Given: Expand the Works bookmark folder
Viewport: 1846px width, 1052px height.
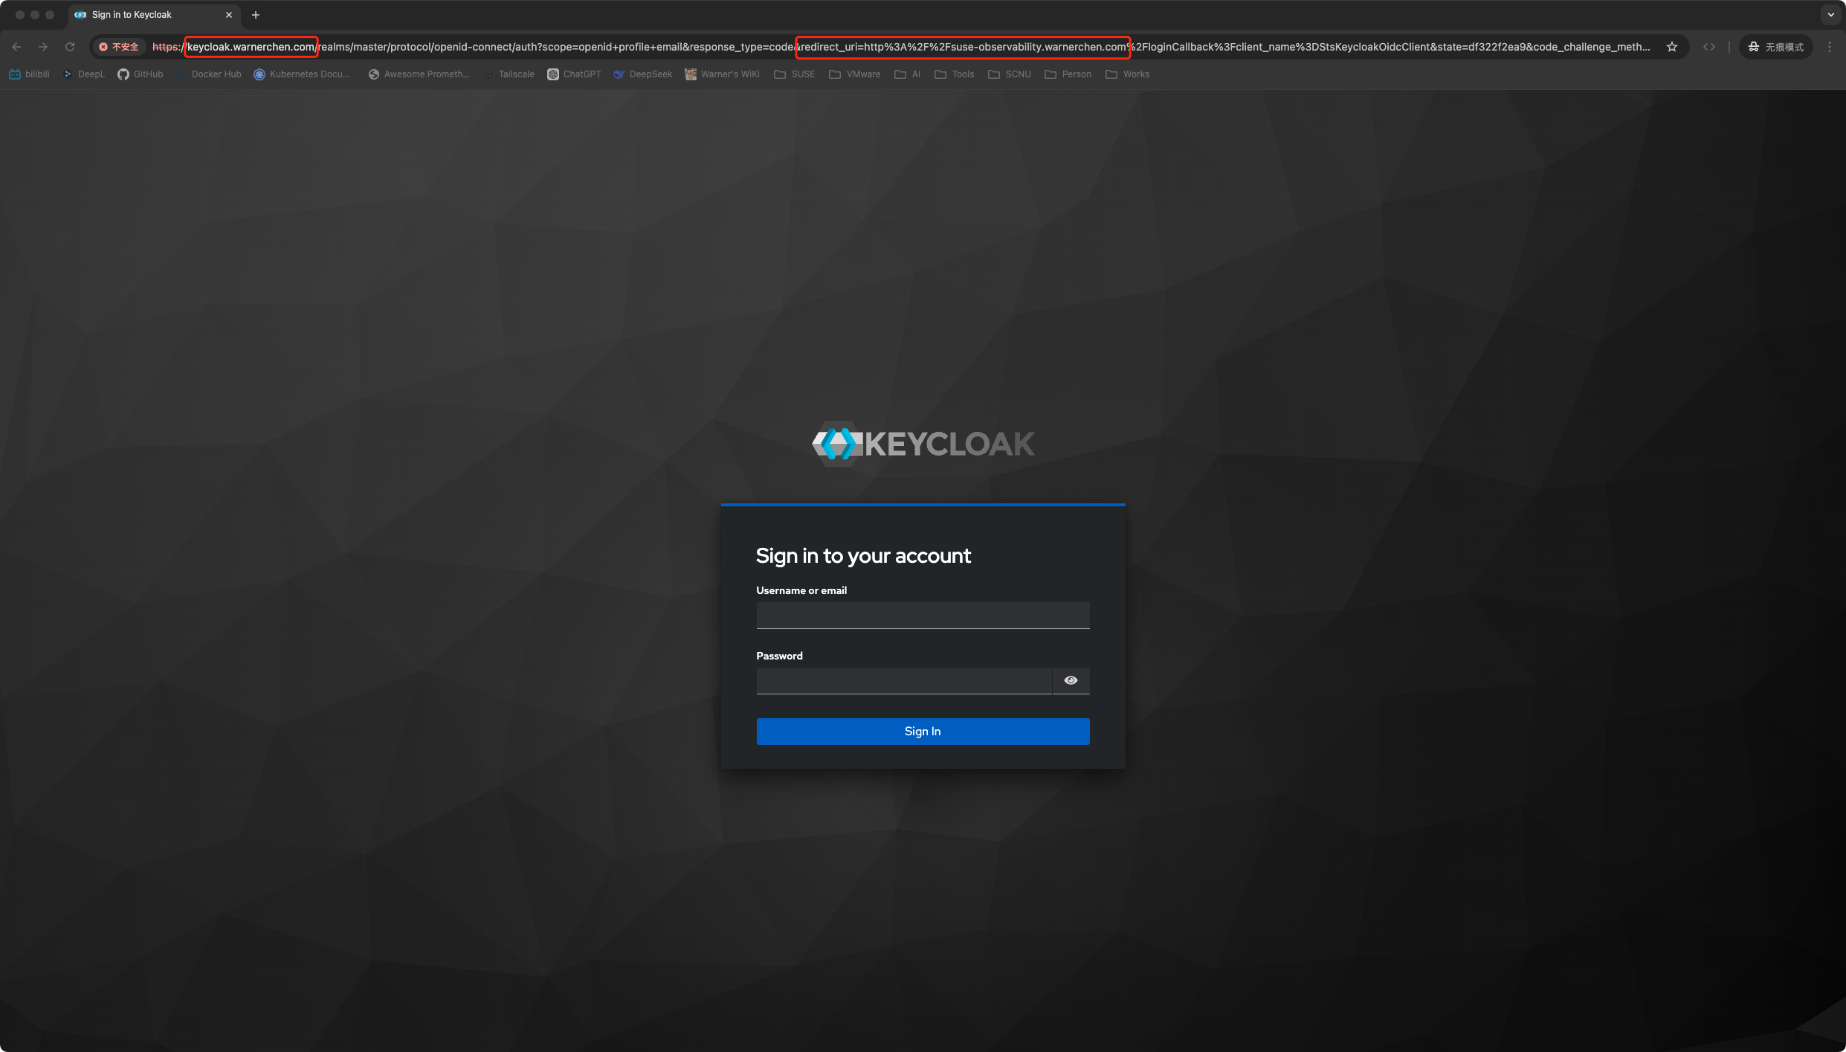Looking at the screenshot, I should [1128, 74].
